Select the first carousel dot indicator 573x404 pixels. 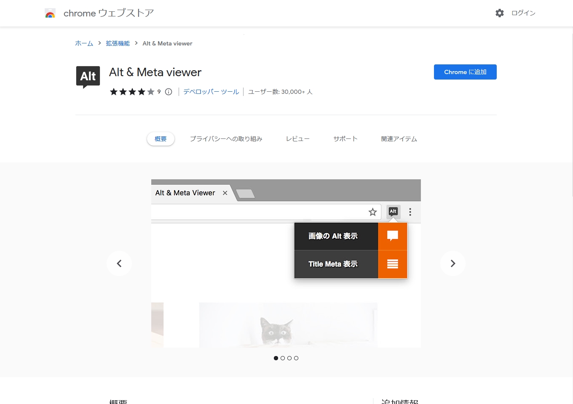pyautogui.click(x=276, y=358)
